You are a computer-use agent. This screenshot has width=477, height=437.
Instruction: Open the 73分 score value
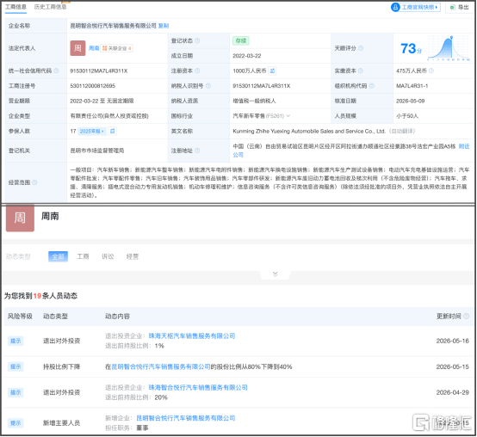click(411, 49)
